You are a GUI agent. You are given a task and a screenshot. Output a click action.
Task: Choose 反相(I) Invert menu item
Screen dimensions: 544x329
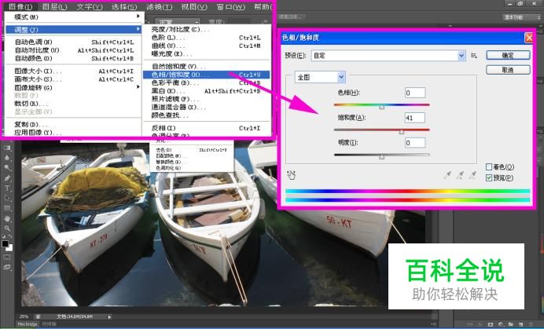click(207, 128)
